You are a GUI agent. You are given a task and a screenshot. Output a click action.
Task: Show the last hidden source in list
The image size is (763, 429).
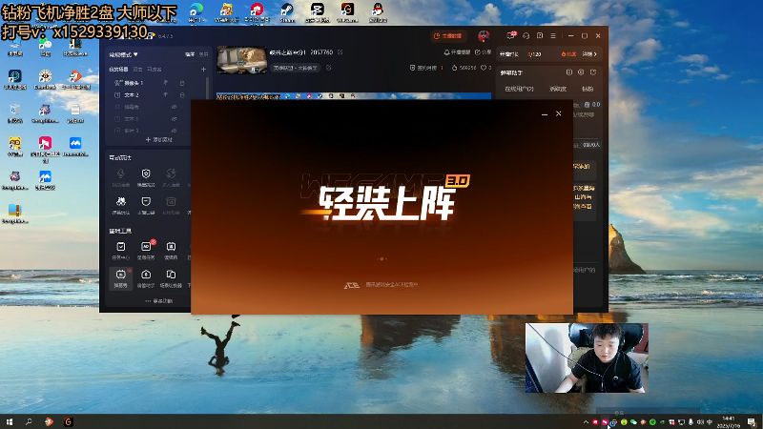[x=174, y=131]
